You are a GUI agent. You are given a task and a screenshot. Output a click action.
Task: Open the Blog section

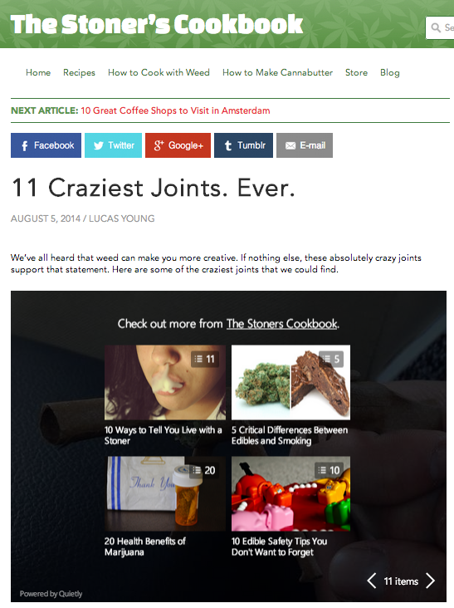(390, 72)
